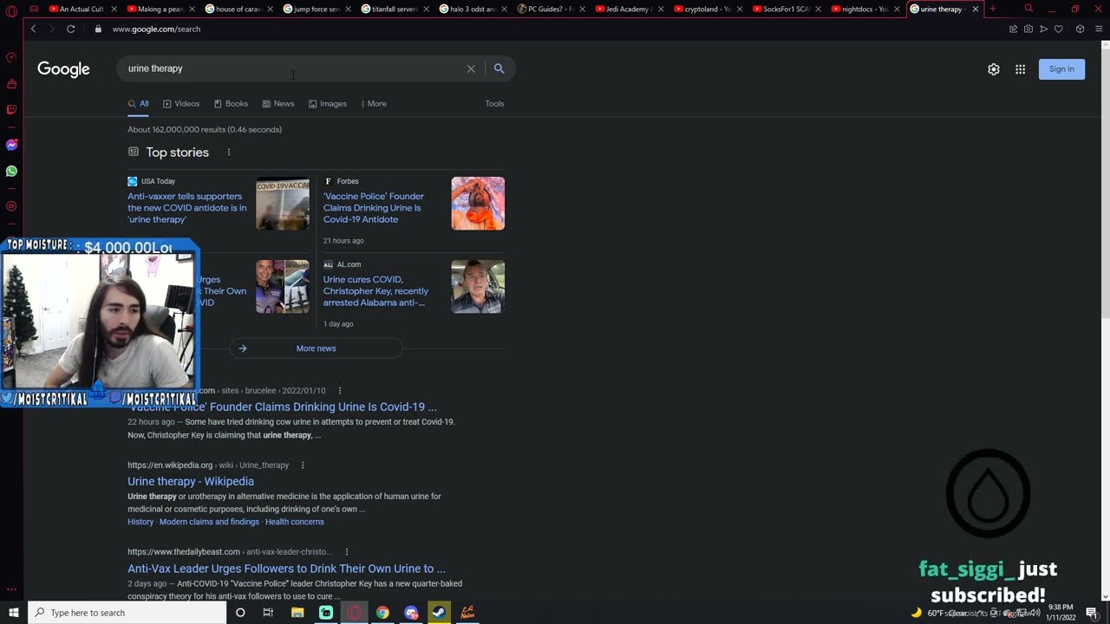The image size is (1110, 624).
Task: Open Wikipedia 'Modern claims and findings' sublink
Action: coord(209,522)
